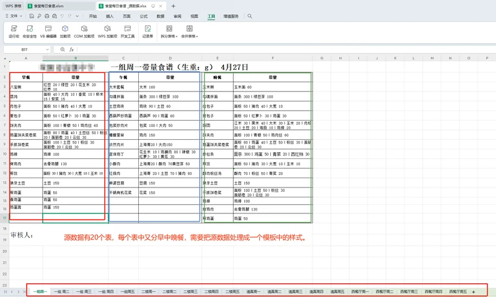496x297 pixels.
Task: Switch to the 公式 Formulas tab
Action: (x=144, y=16)
